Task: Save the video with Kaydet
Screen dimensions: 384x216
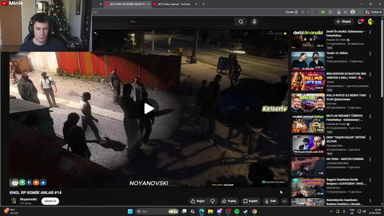Action: click(x=250, y=201)
